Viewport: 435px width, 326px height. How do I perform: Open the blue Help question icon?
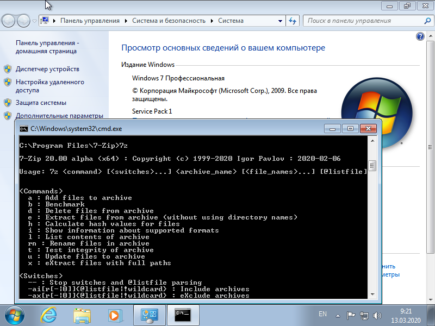420,36
